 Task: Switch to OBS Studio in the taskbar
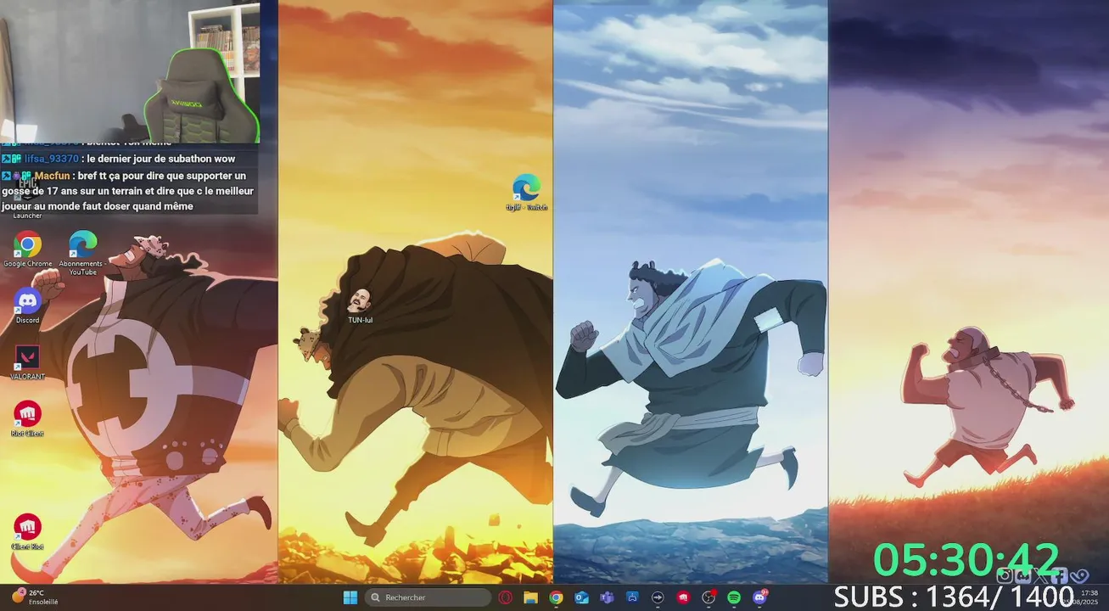click(709, 597)
